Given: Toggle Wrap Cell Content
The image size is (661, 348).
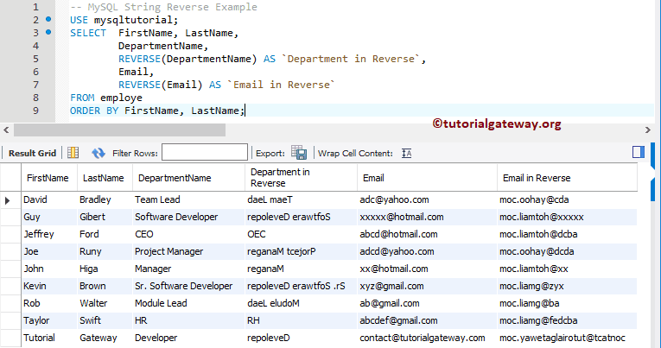Looking at the screenshot, I should coord(408,153).
